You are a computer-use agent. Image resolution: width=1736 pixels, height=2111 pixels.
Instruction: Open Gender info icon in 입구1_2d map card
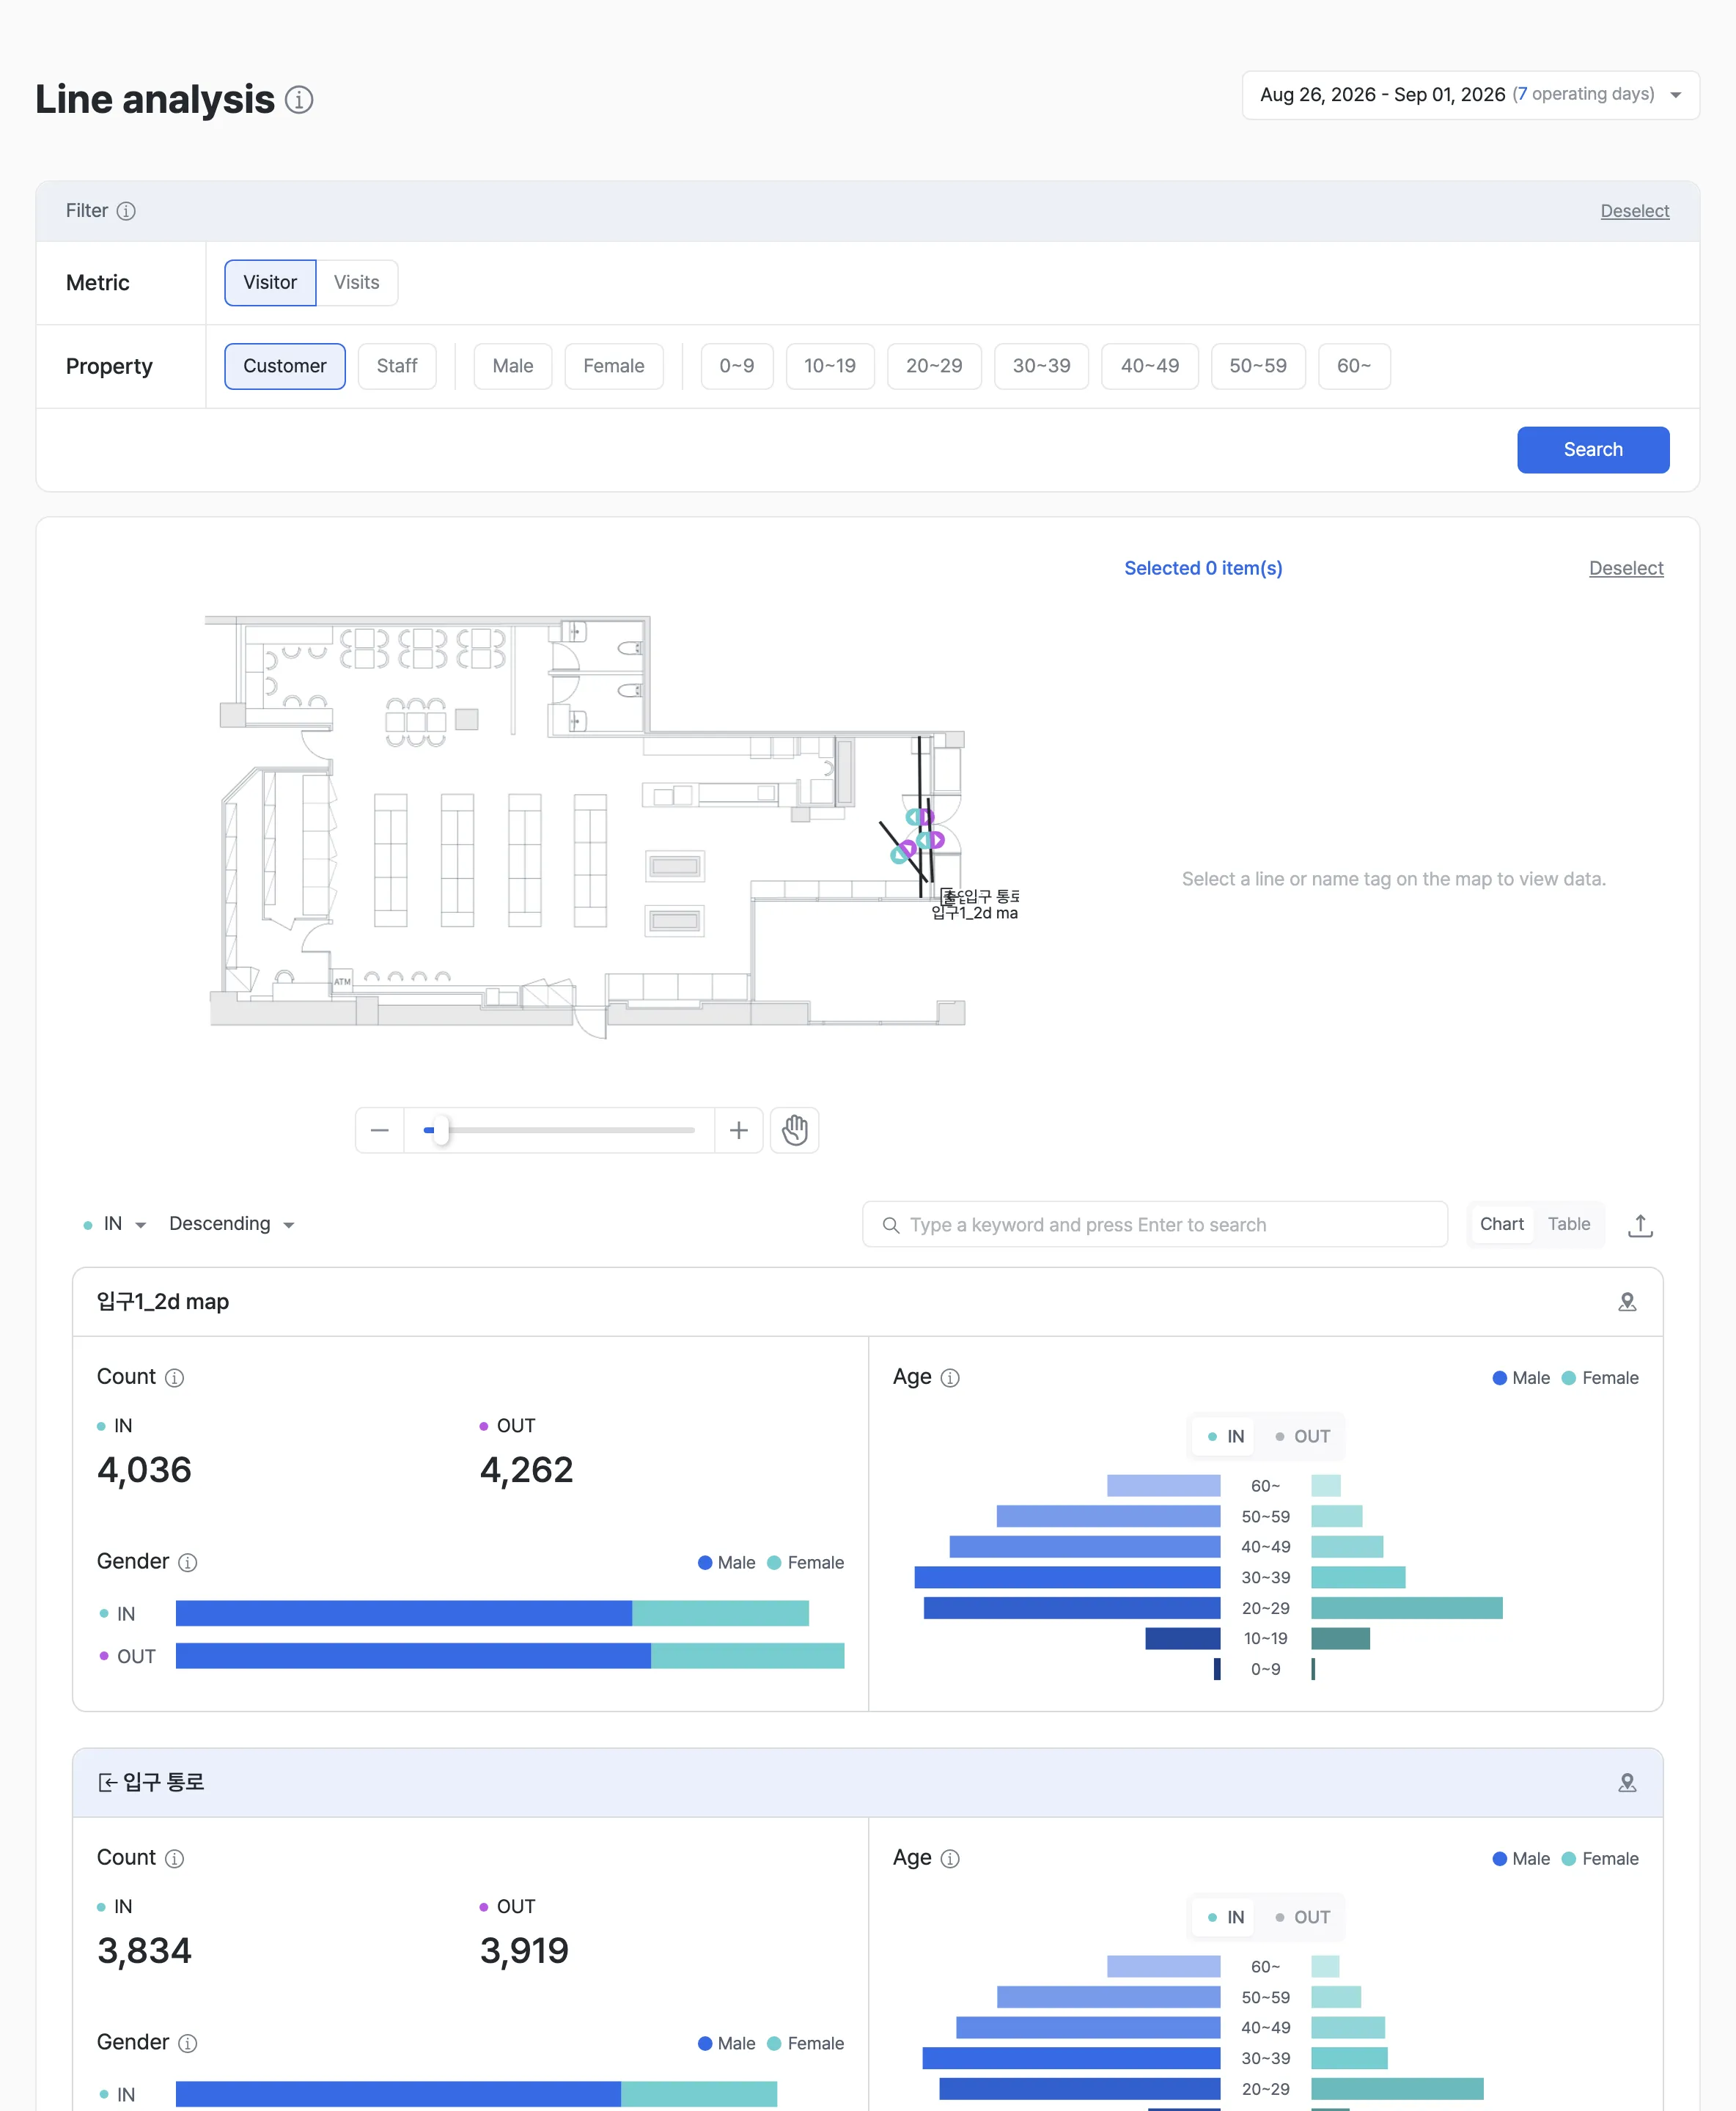(x=187, y=1563)
